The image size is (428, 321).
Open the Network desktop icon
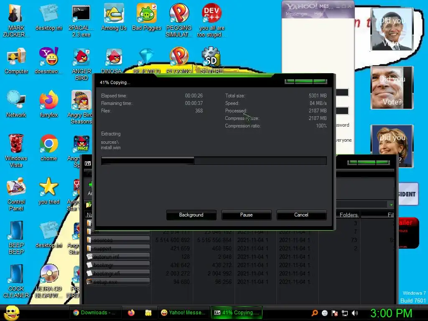[16, 104]
